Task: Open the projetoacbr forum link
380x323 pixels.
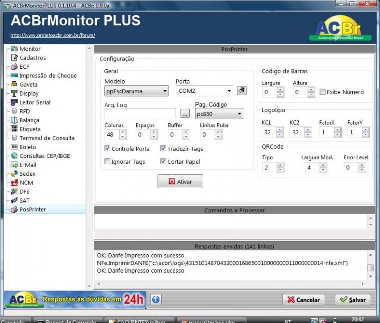Action: click(x=53, y=36)
